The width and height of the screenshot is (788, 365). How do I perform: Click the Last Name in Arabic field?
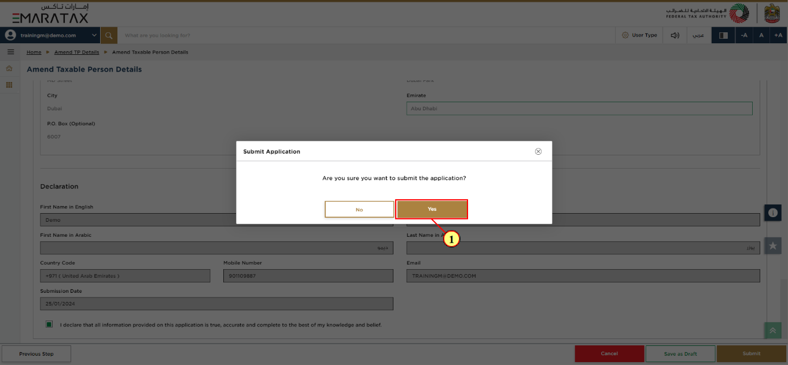(583, 248)
